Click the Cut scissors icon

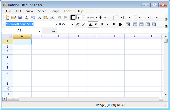point(40,17)
